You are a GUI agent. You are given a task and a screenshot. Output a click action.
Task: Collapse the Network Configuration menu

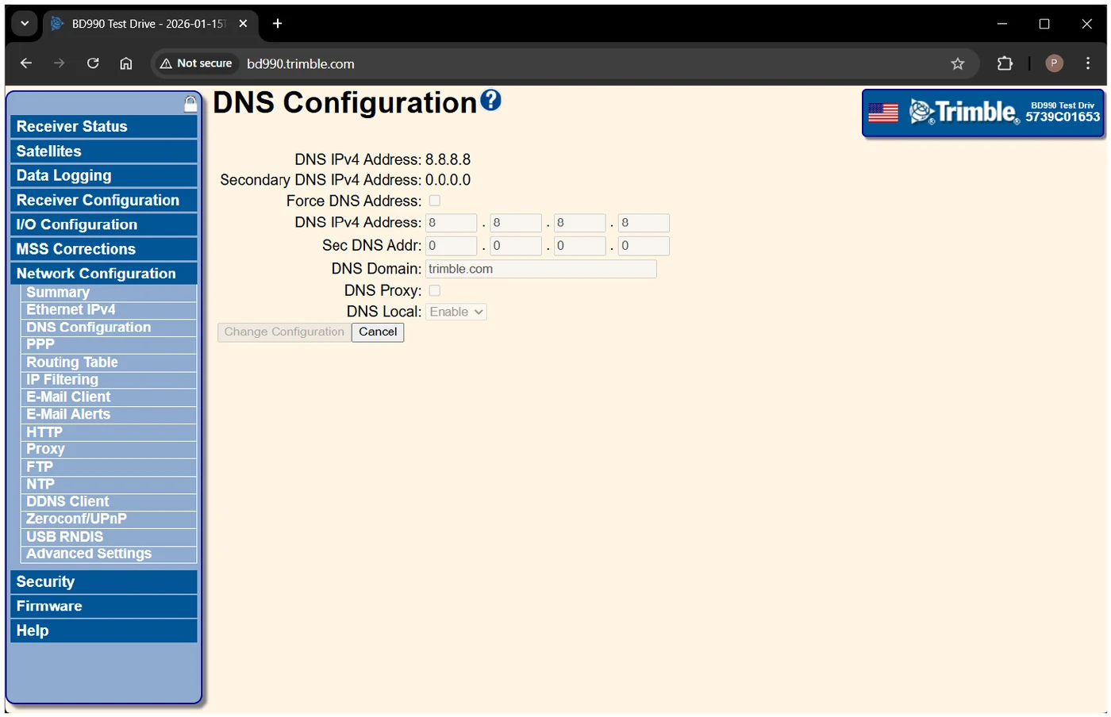pos(104,274)
